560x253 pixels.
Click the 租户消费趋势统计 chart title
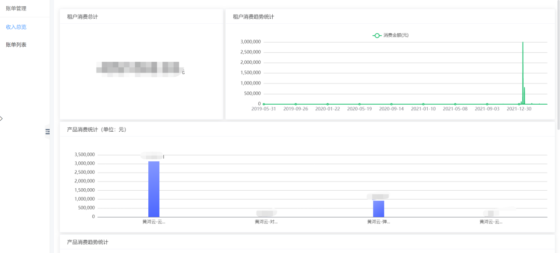253,17
